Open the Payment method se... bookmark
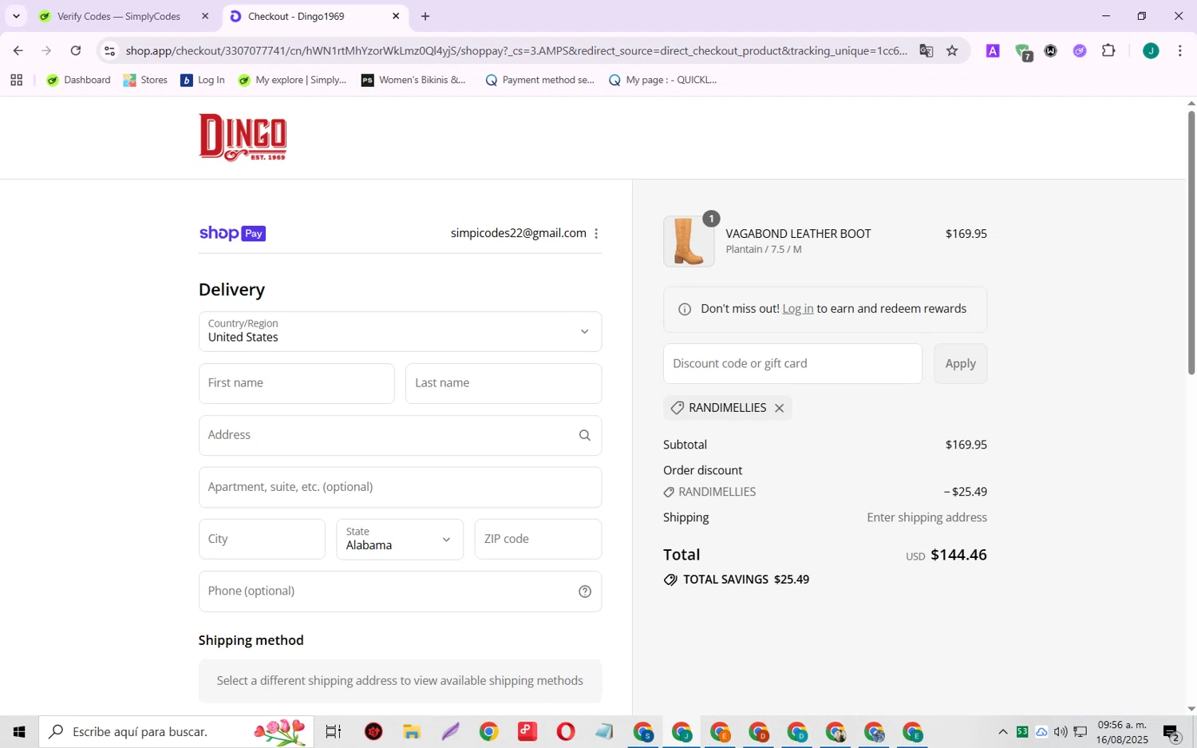 (x=539, y=80)
